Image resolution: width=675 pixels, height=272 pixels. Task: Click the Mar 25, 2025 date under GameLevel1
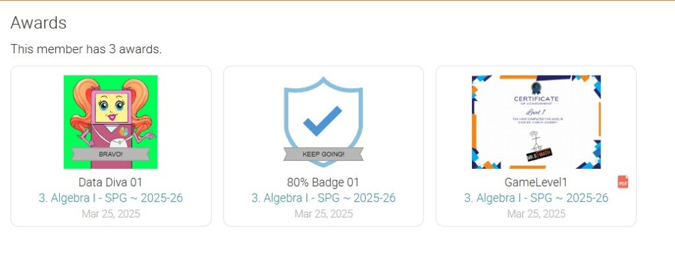[536, 214]
